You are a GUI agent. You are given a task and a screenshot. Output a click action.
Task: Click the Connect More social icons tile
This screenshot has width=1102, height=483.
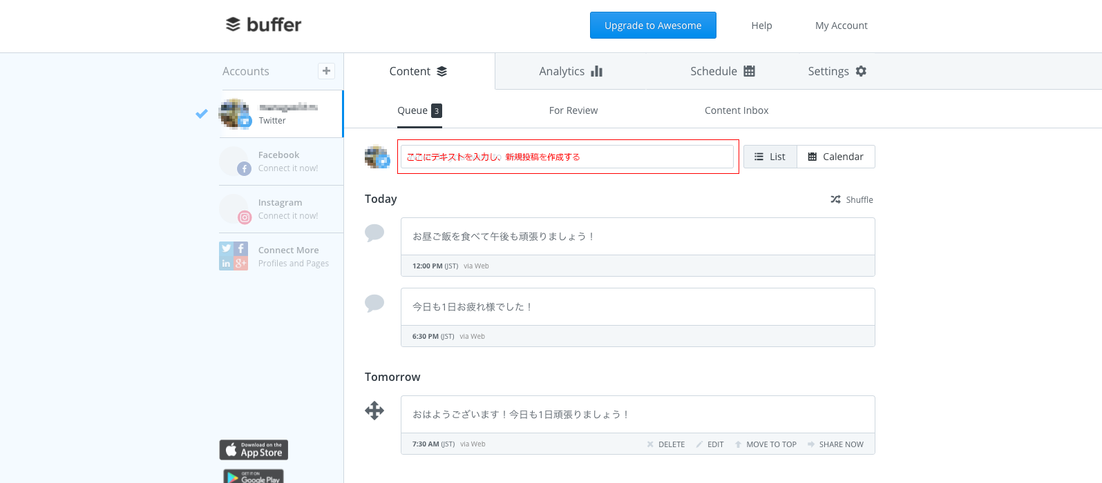point(234,256)
